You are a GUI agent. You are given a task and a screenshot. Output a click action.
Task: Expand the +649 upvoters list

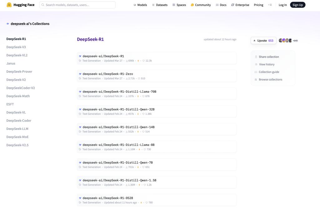295,40
